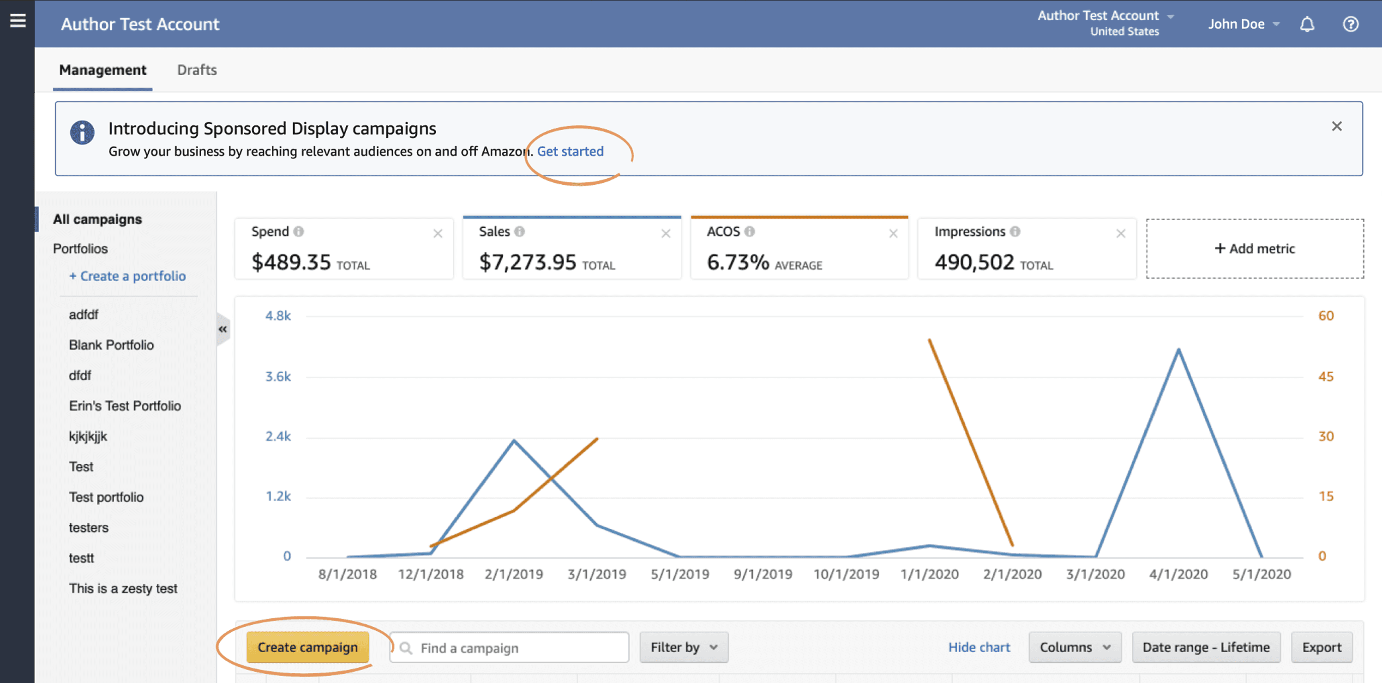This screenshot has height=683, width=1382.
Task: Click the Impressions metric info icon
Action: click(x=1015, y=231)
